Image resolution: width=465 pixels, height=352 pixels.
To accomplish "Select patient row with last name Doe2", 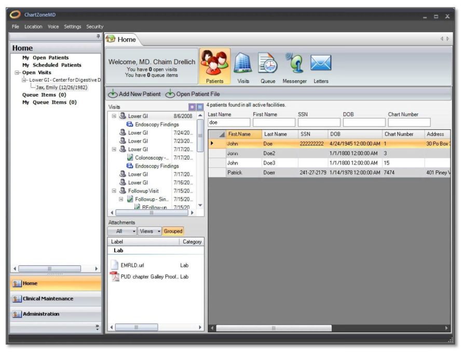I will point(329,154).
